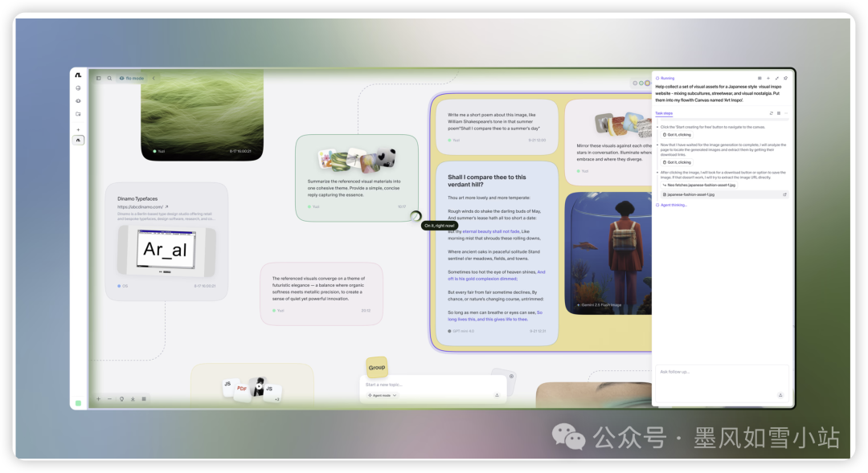Expand the agent panel to fullscreen
Image resolution: width=868 pixels, height=473 pixels.
tap(776, 78)
